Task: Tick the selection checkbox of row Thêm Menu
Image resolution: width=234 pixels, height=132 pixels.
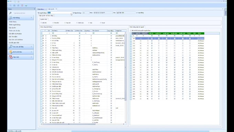Action: pyautogui.click(x=46, y=48)
